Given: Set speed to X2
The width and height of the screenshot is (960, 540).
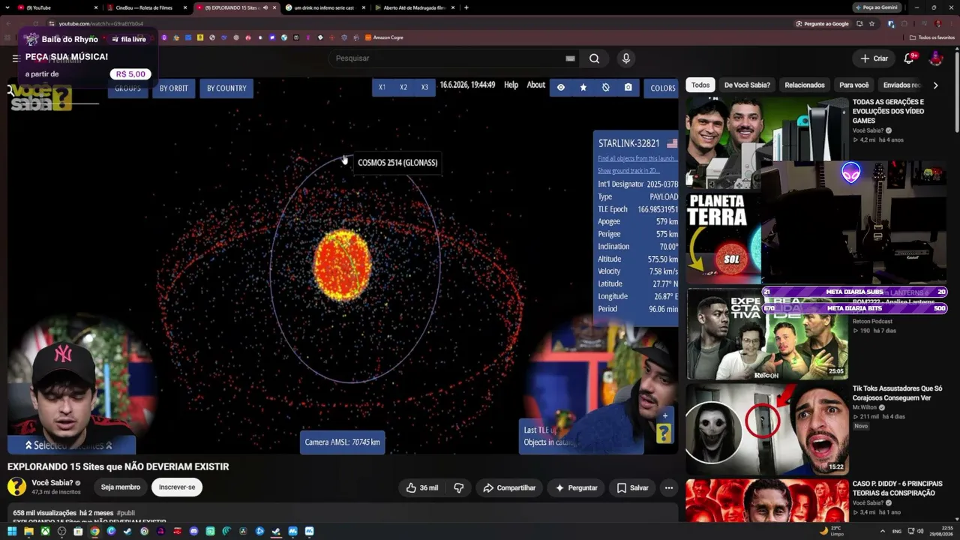Looking at the screenshot, I should 403,87.
